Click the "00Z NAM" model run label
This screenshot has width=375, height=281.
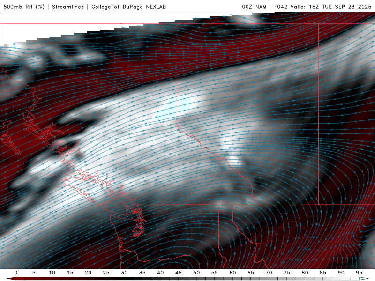point(254,7)
